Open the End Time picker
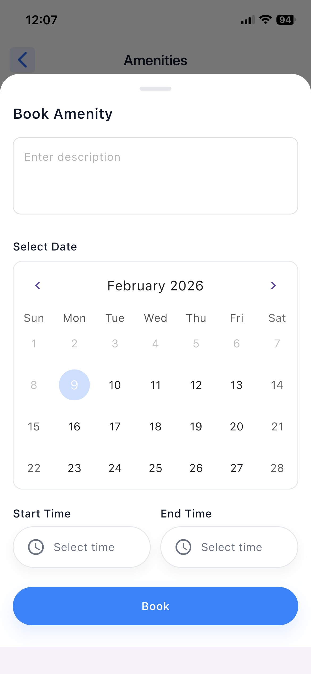This screenshot has width=311, height=674. 229,547
